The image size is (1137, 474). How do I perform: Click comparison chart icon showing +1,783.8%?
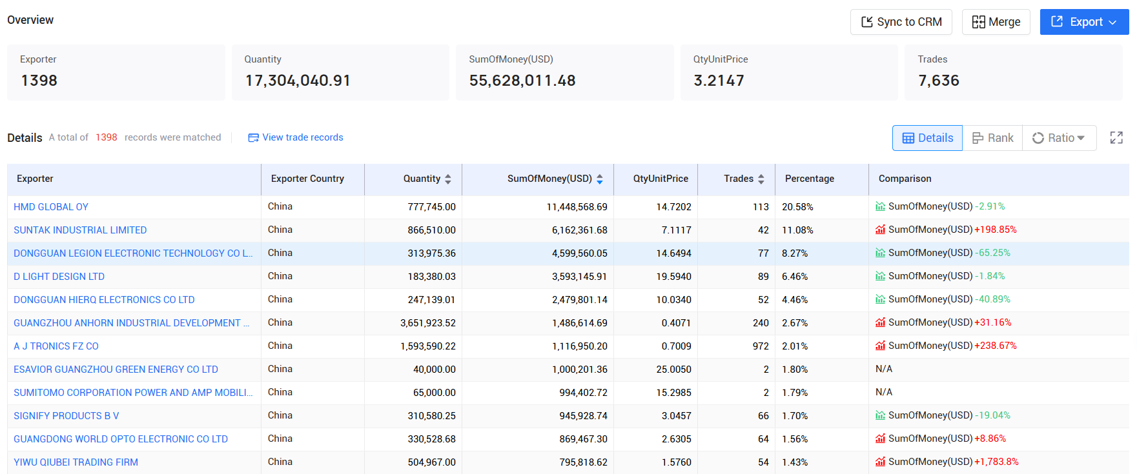click(880, 462)
